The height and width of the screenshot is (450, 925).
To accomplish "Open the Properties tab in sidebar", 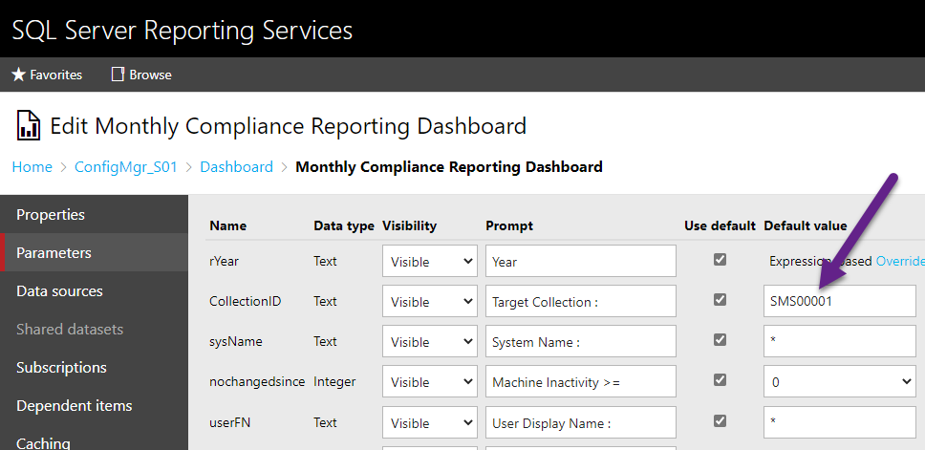I will click(x=95, y=215).
